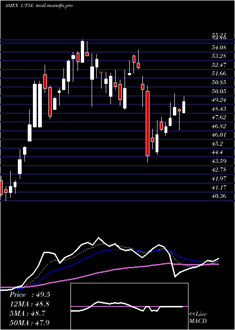Click the 41.17 price axis label
The image size is (235, 330).
point(219,187)
